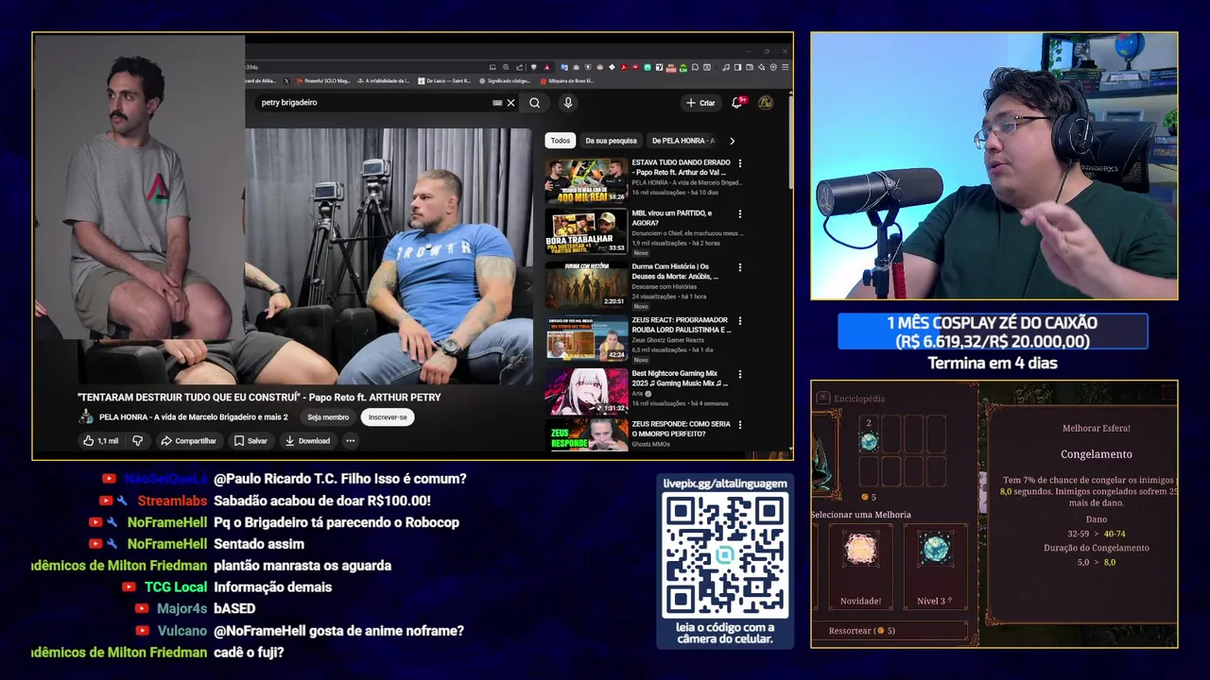Subscribe with the Inscrever-se button

pos(388,416)
